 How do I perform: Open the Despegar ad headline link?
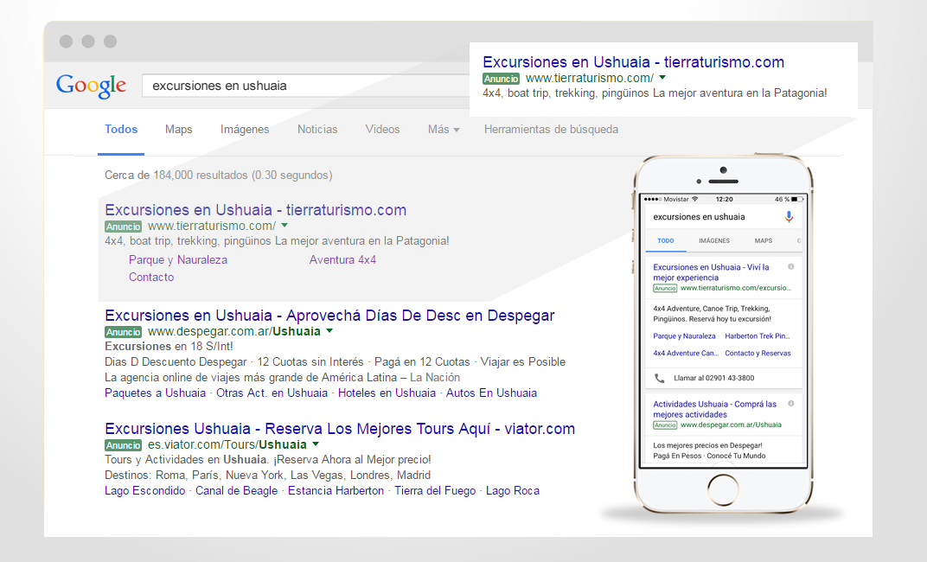pos(329,316)
